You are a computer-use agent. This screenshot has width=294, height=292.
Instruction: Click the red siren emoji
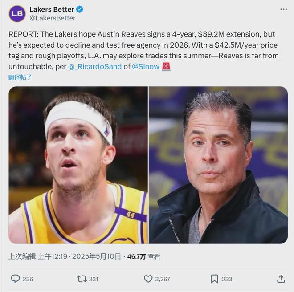click(x=166, y=67)
